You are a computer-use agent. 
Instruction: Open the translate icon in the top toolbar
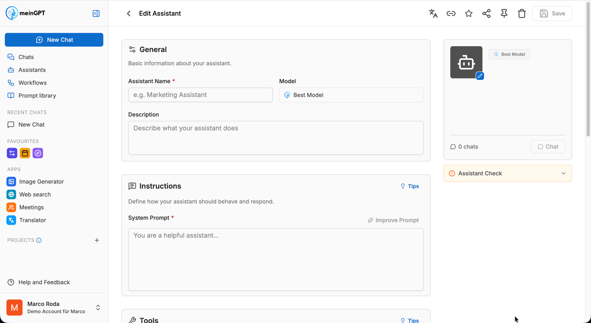[433, 13]
